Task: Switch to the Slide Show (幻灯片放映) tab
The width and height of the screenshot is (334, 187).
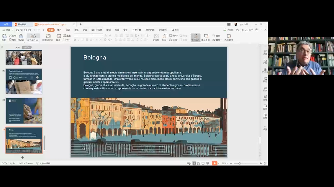Action: point(96,30)
